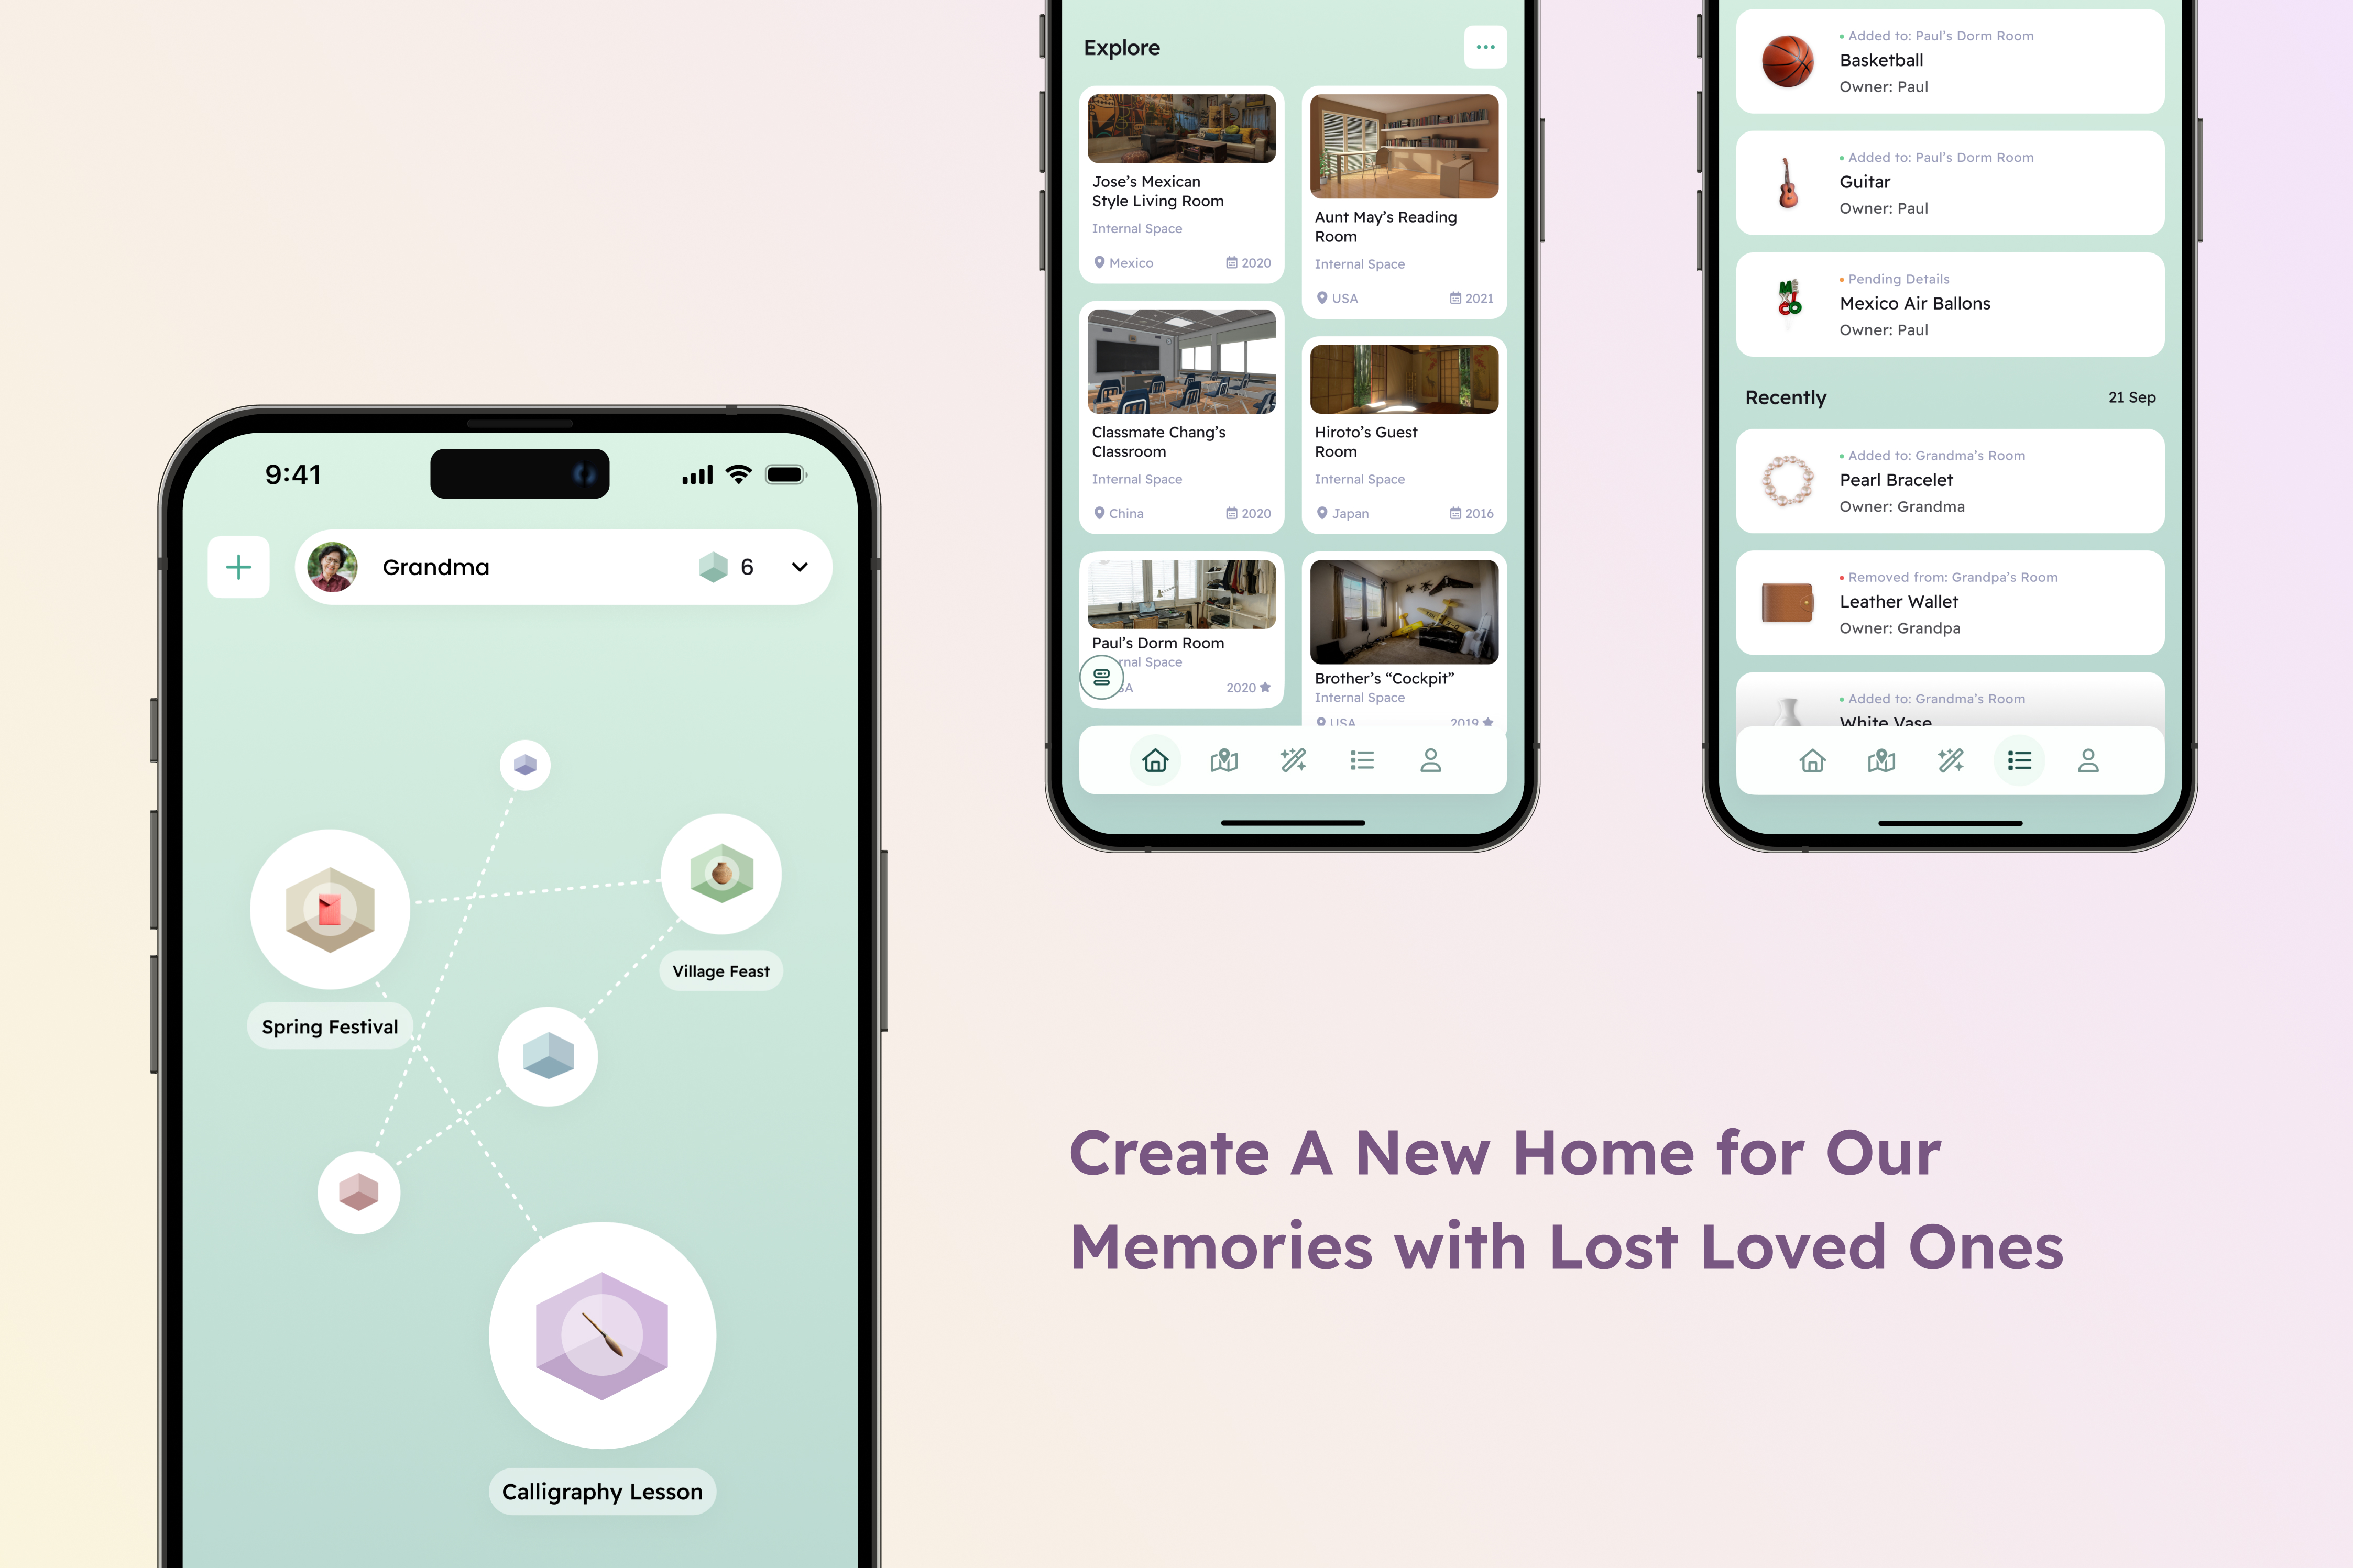Expand Brother's Cockpit space entry
Image resolution: width=2353 pixels, height=1568 pixels.
coord(1400,647)
